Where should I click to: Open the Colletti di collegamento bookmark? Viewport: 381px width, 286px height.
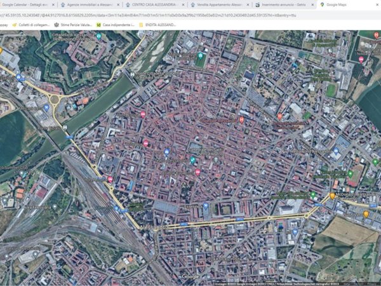[x=33, y=25]
